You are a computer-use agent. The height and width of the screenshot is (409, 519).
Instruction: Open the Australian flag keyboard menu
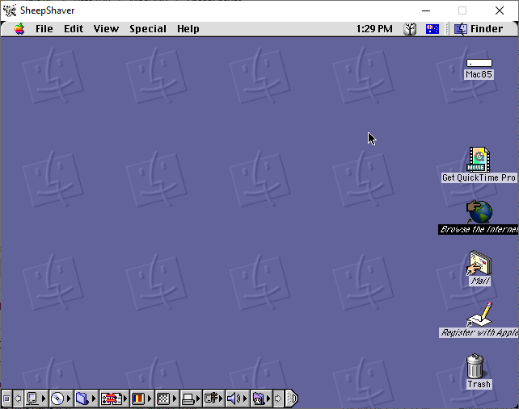(432, 29)
